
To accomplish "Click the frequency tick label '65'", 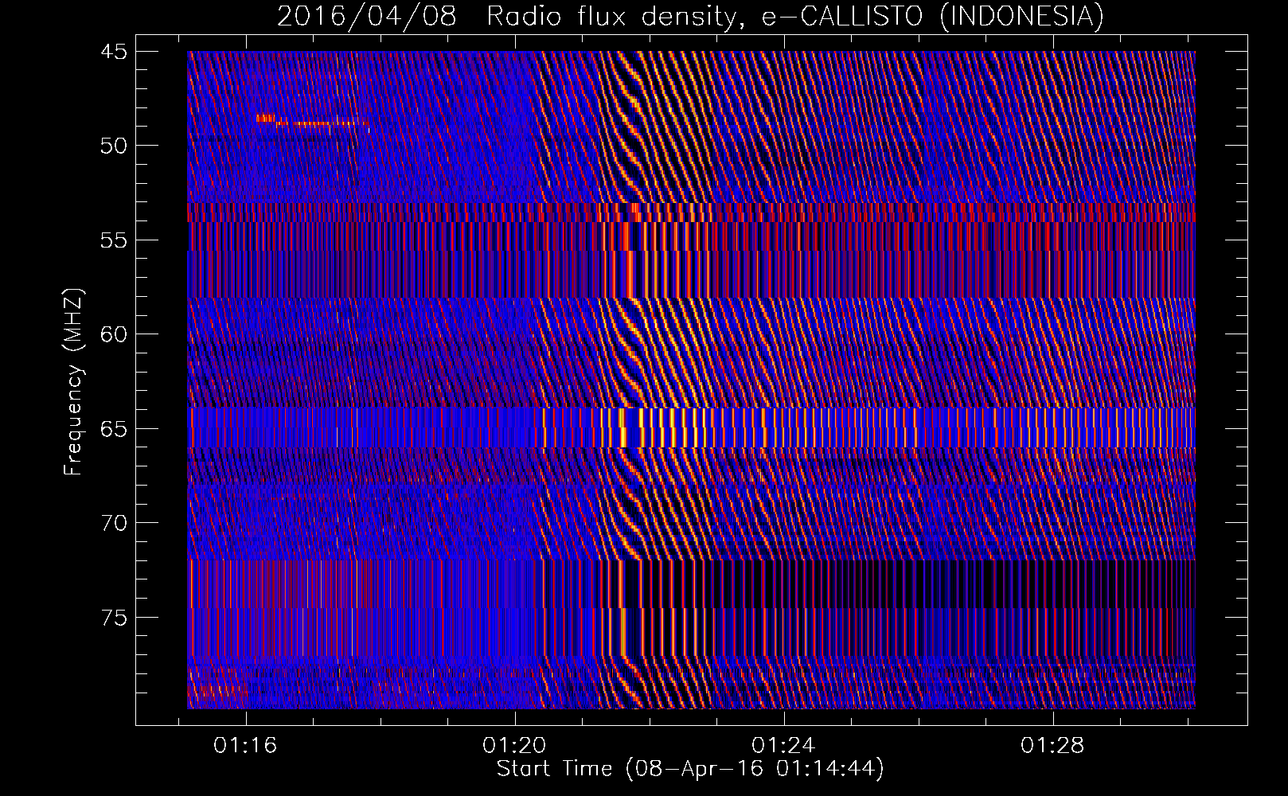I will pyautogui.click(x=114, y=429).
